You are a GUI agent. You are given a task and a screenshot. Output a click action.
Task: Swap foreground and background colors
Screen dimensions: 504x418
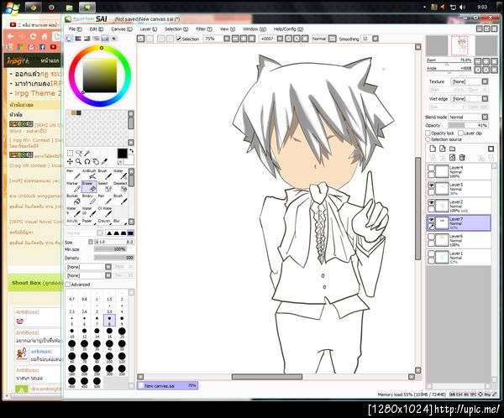132,151
